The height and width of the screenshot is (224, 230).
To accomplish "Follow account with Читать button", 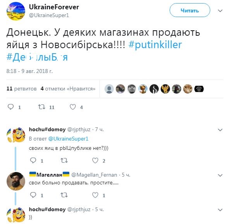I will point(190,10).
